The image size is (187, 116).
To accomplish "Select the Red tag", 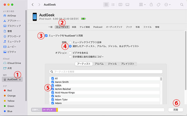I will click(7, 91).
